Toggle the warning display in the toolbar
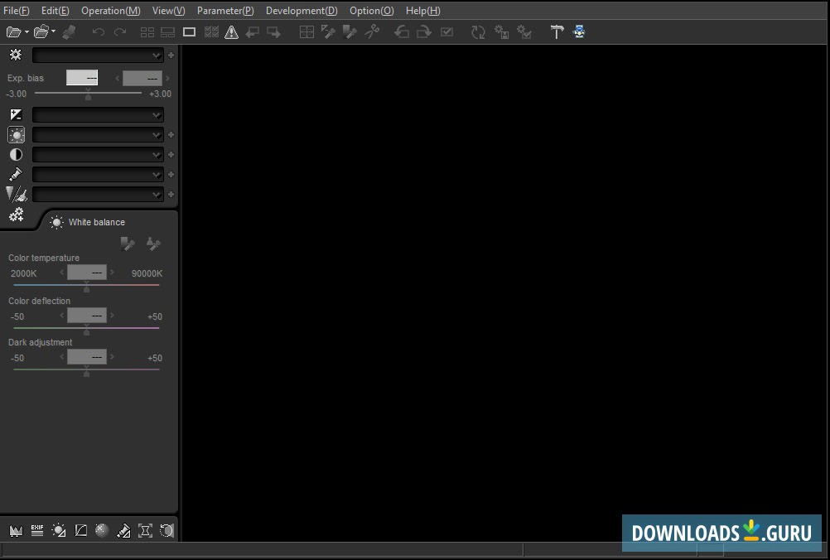The width and height of the screenshot is (830, 560). pyautogui.click(x=232, y=31)
